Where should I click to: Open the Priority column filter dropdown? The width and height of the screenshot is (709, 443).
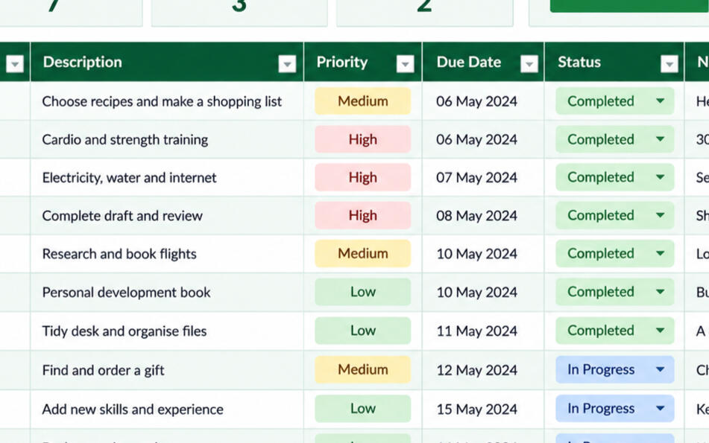tap(405, 64)
